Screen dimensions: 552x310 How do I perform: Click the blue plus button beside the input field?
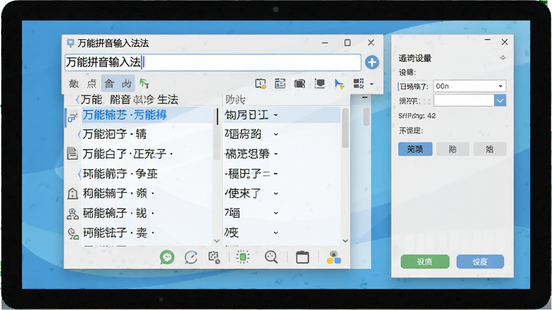click(x=372, y=62)
